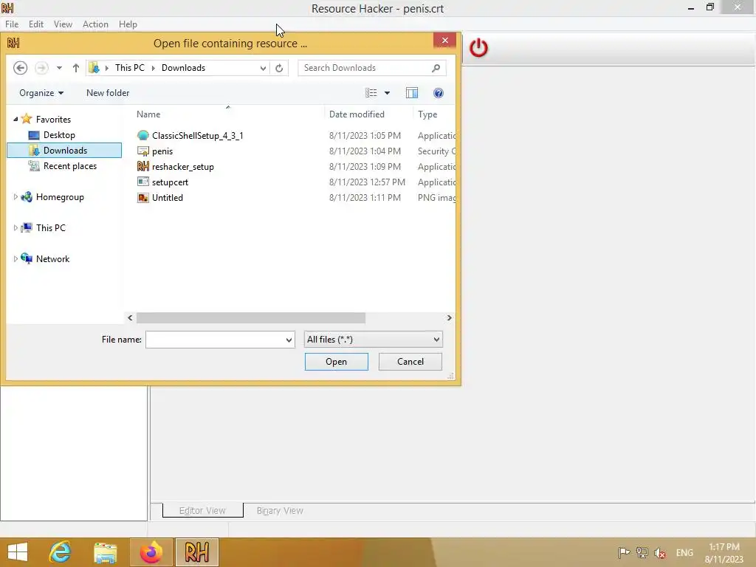Click left arrow of horizontal scrollbar
Image resolution: width=756 pixels, height=567 pixels.
click(130, 317)
